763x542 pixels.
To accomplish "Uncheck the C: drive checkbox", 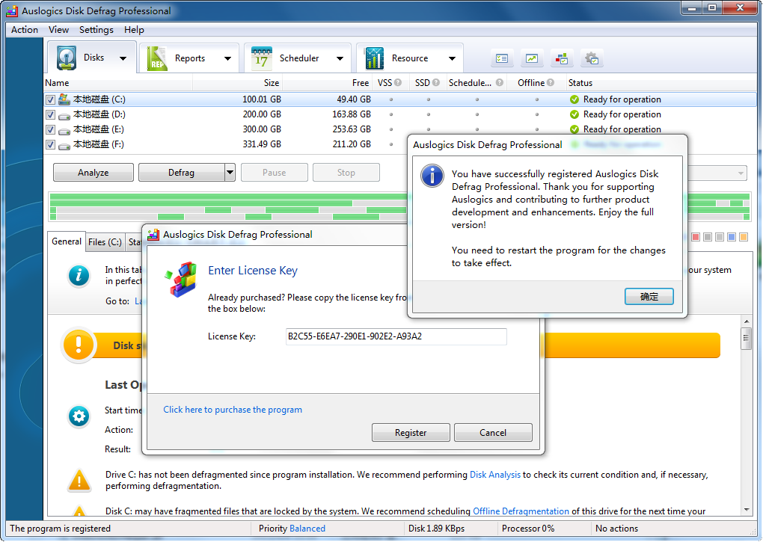I will coord(50,99).
